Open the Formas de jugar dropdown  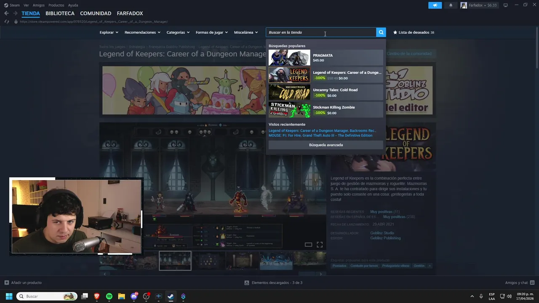211,32
